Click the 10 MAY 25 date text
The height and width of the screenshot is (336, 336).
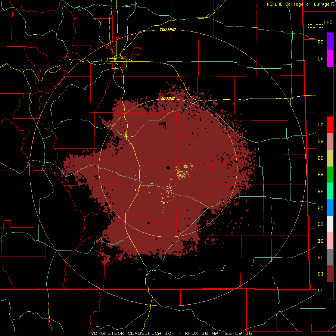(x=218, y=333)
